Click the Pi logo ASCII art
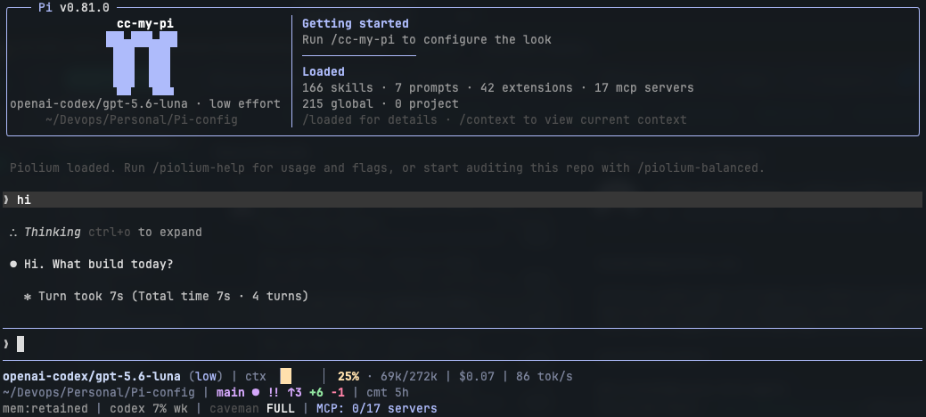926x417 pixels. coord(142,63)
